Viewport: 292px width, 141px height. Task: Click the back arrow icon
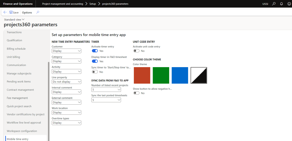click(x=5, y=13)
